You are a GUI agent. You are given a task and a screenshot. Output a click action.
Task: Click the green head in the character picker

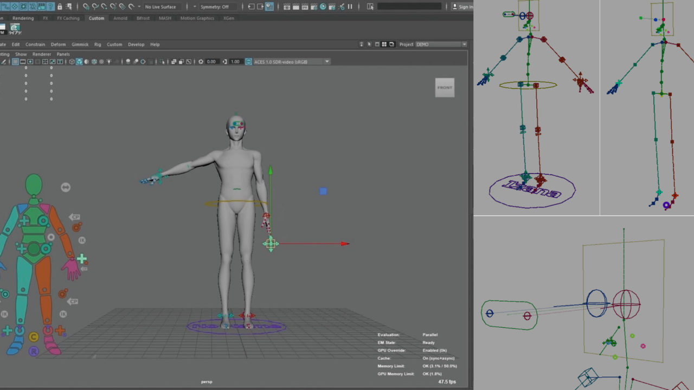[x=34, y=185]
